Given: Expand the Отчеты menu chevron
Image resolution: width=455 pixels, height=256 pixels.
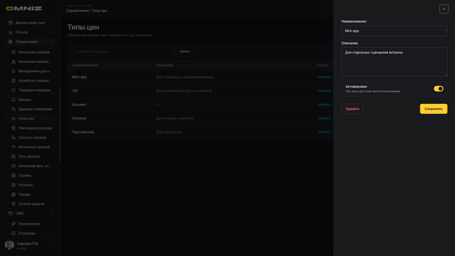Looking at the screenshot, I should [x=51, y=32].
